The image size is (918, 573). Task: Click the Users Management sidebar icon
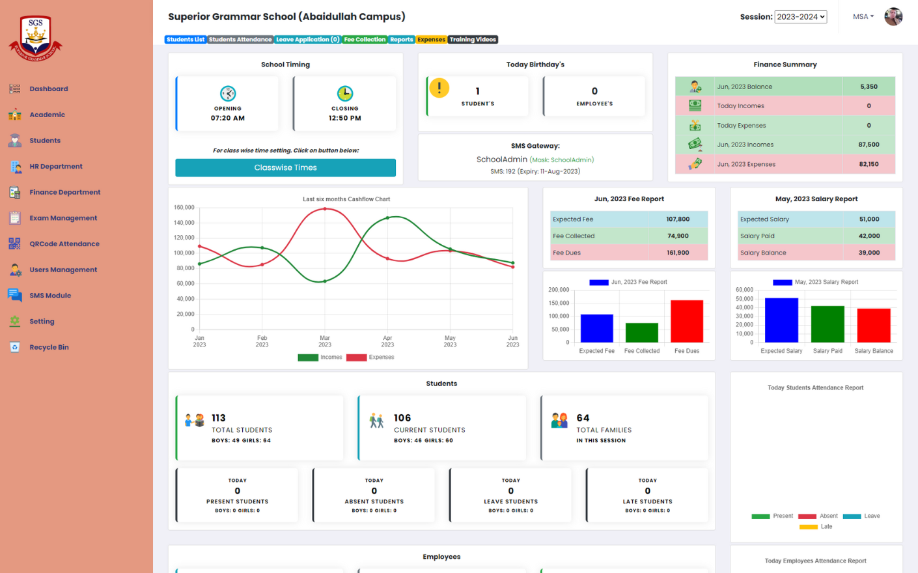[x=14, y=270]
